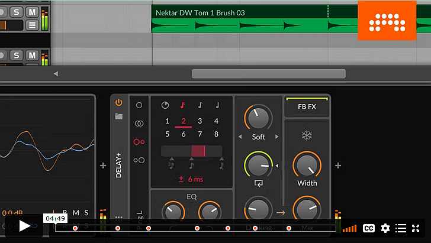Set the delay beat count to 7

200,134
